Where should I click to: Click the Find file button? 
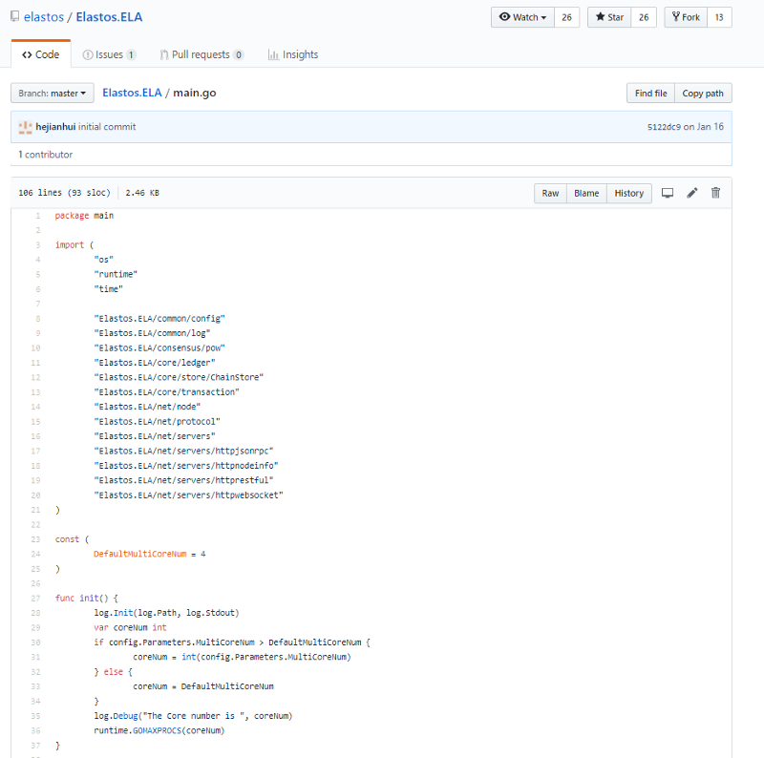pyautogui.click(x=650, y=93)
